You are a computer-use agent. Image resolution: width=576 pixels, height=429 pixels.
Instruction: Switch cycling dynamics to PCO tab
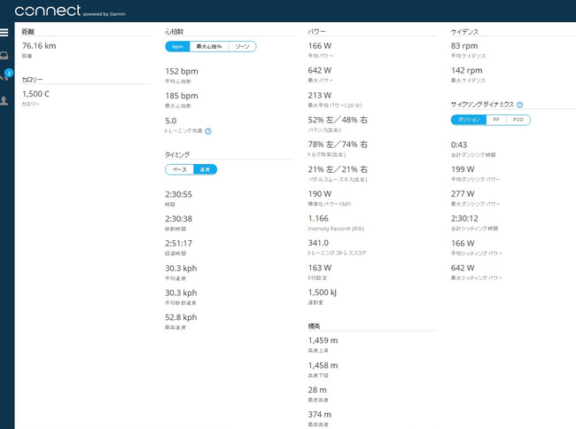[x=518, y=120]
